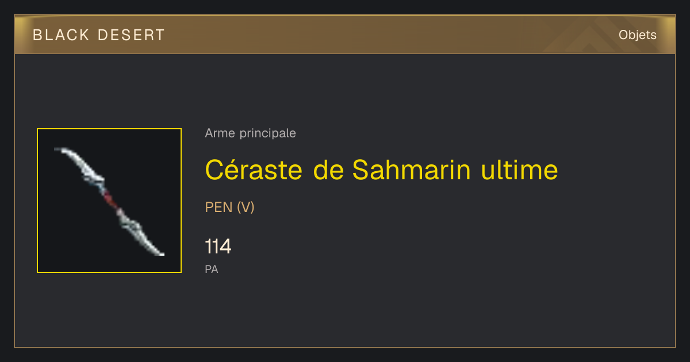
Task: Click the 114 attack value
Action: tap(218, 247)
